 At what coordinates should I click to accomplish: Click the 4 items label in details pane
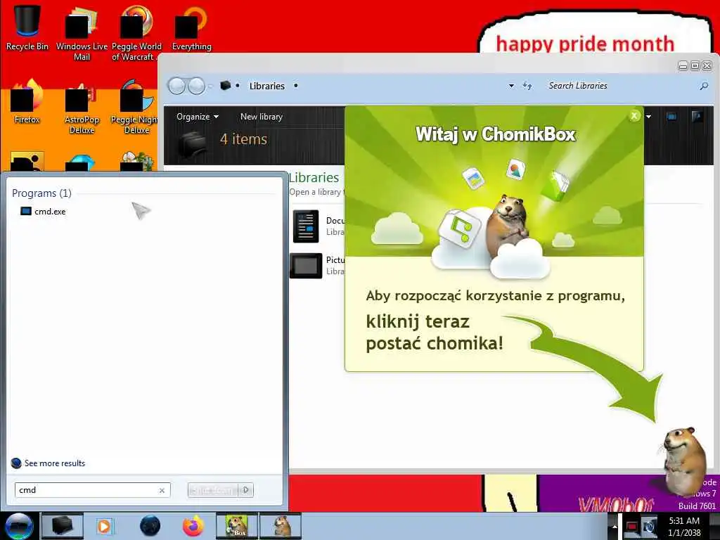click(x=243, y=139)
